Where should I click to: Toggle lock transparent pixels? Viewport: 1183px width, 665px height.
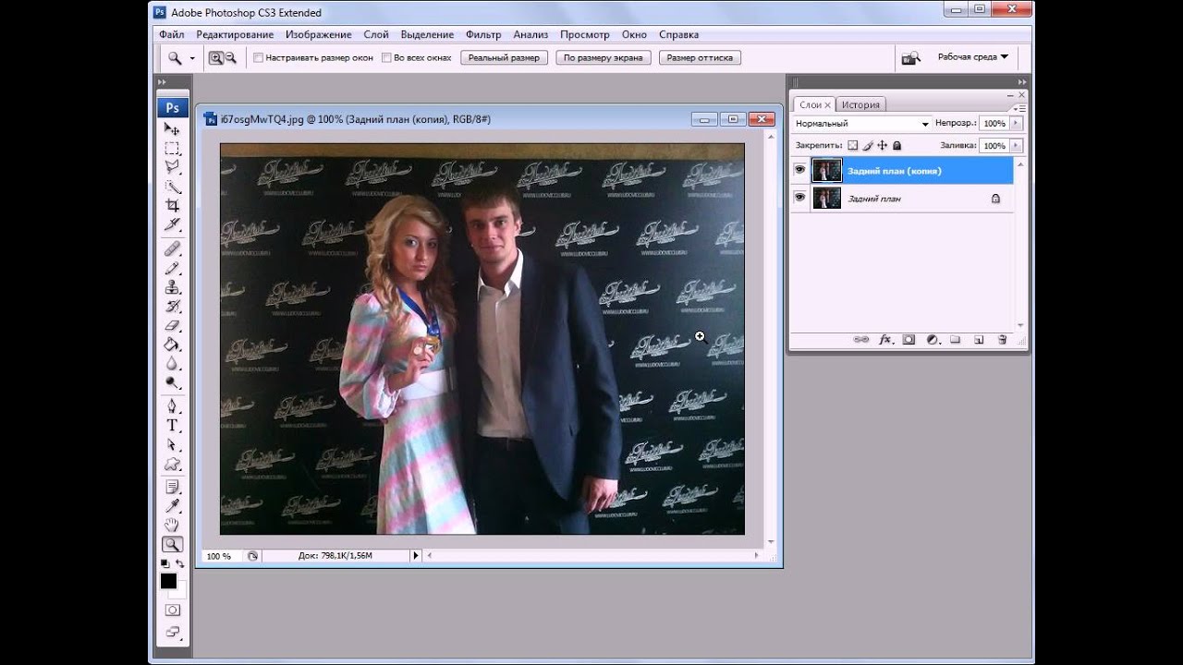click(x=853, y=146)
